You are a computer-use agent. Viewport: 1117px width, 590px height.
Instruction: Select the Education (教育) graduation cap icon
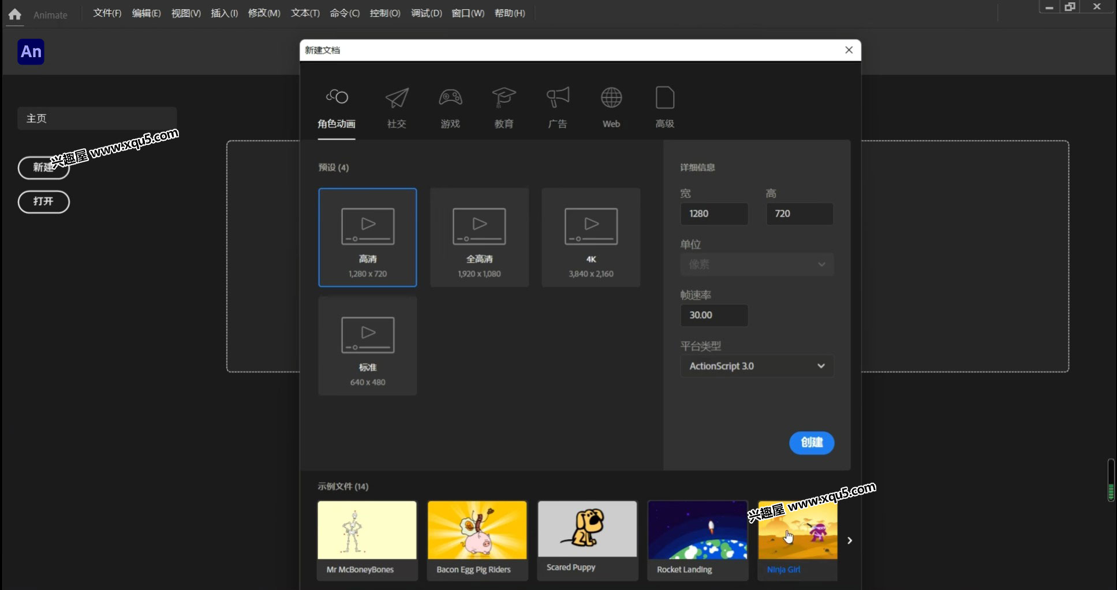coord(503,98)
